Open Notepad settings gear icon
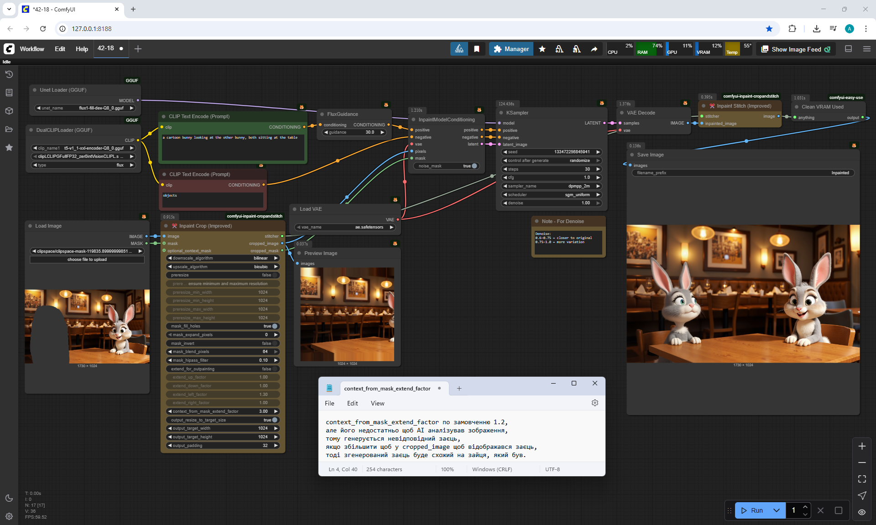This screenshot has height=525, width=876. pos(594,403)
